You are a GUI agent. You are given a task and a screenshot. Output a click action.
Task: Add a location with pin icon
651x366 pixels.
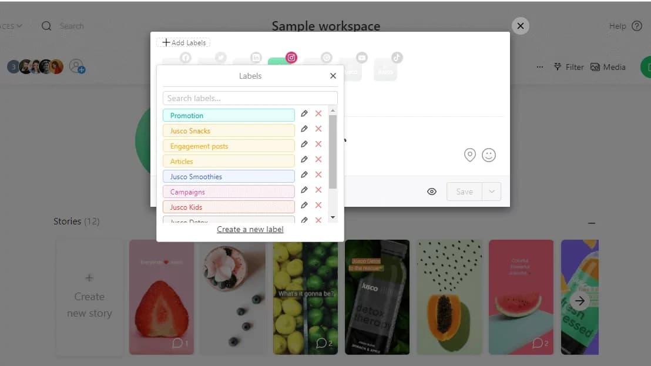[x=469, y=155]
